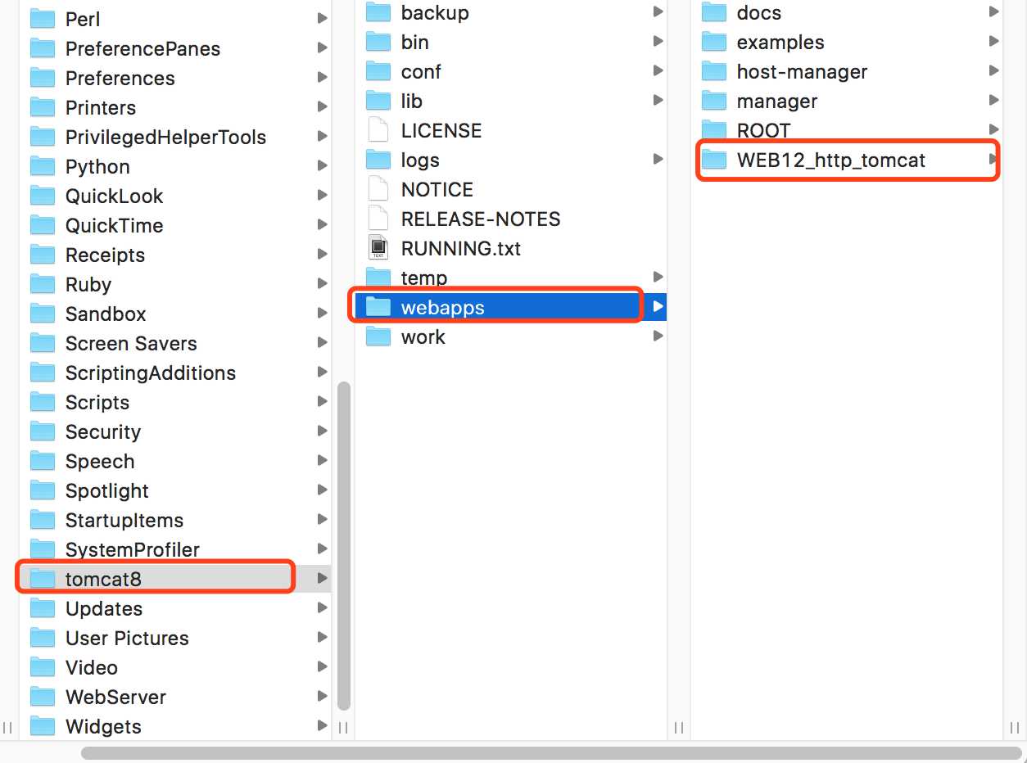Click the host-manager folder icon
This screenshot has width=1027, height=763.
[714, 71]
